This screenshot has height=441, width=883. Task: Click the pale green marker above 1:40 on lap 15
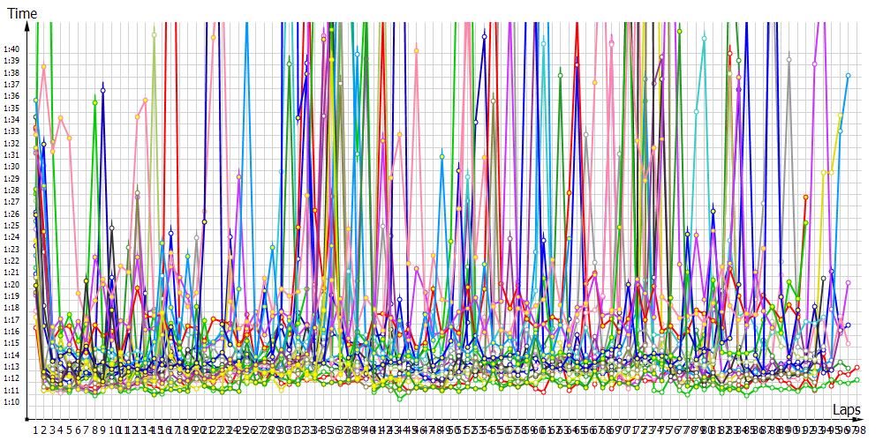tap(155, 35)
